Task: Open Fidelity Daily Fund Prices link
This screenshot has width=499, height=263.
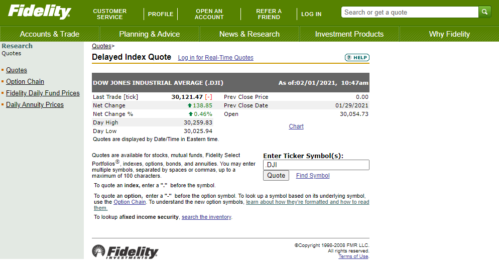Action: pyautogui.click(x=43, y=93)
